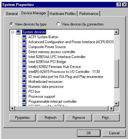Open the title bar question mark help button
The height and width of the screenshot is (139, 128).
point(119,5)
